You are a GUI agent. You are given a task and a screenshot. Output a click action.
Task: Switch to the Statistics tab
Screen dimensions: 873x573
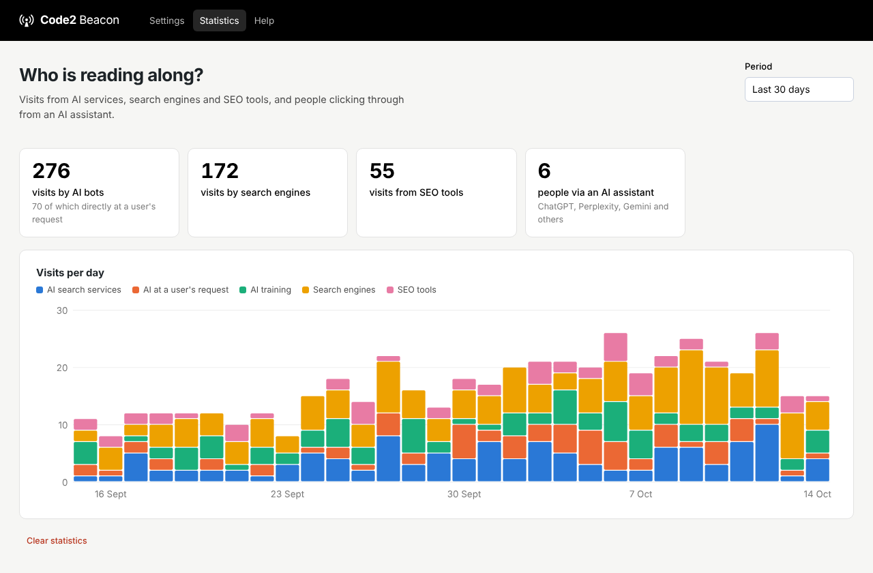coord(220,20)
